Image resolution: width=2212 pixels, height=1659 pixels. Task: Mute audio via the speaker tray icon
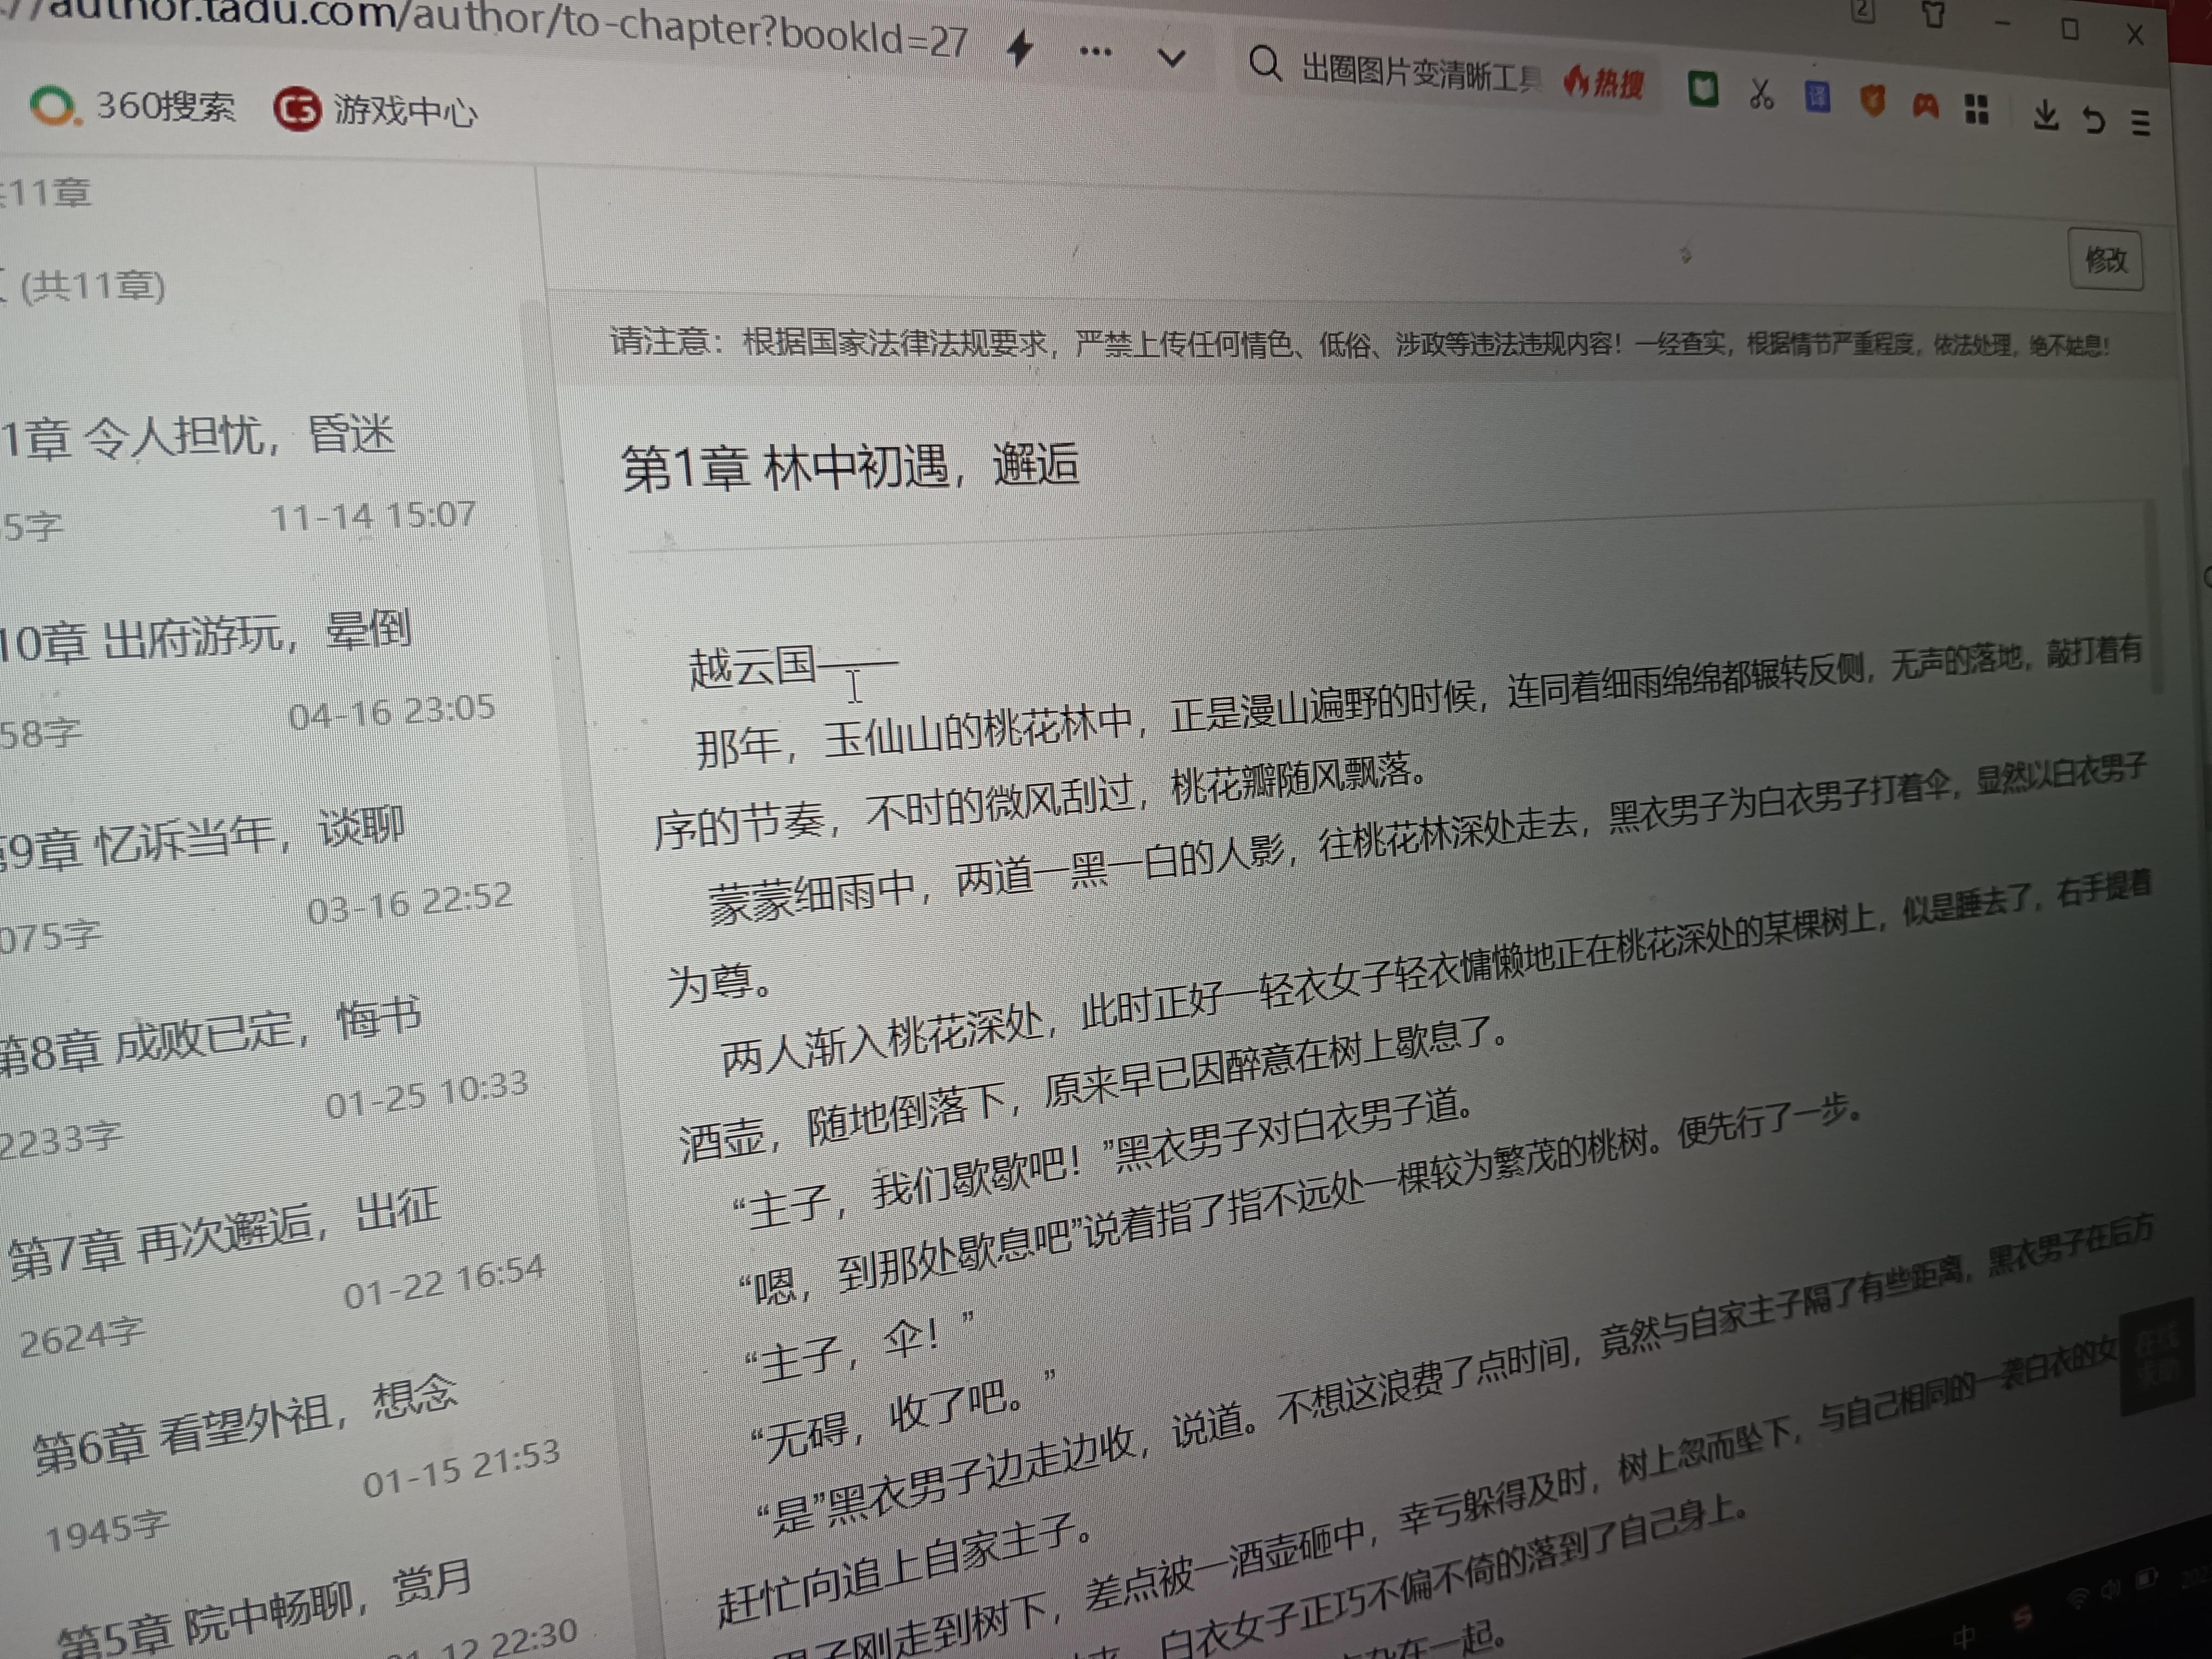[x=2110, y=1588]
